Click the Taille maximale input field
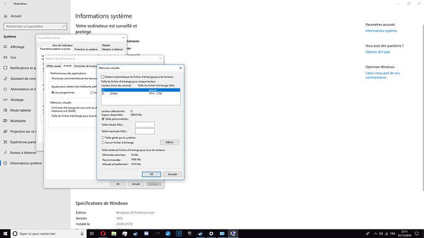 [x=144, y=131]
